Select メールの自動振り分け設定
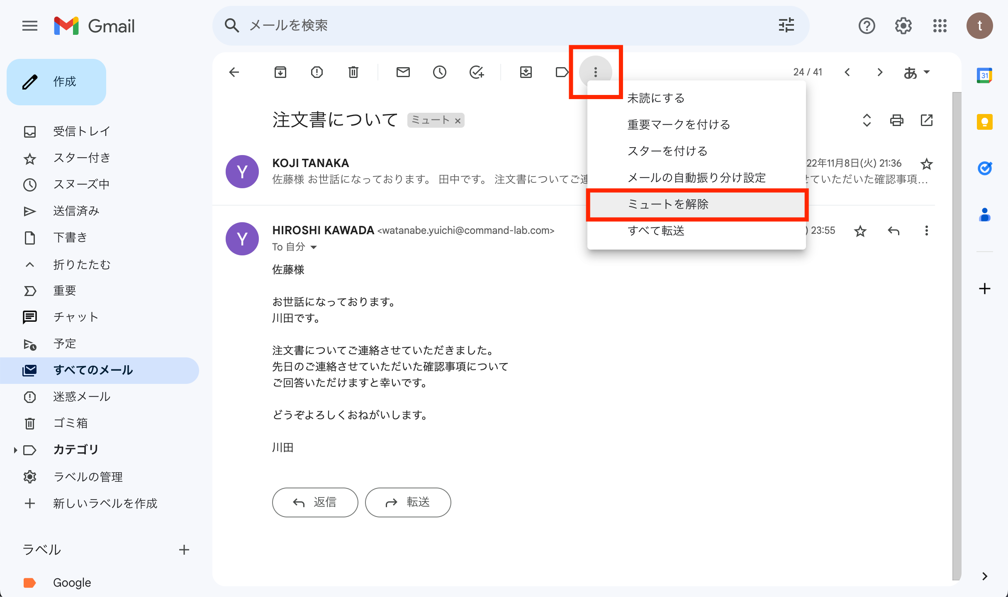The height and width of the screenshot is (597, 1008). 696,178
